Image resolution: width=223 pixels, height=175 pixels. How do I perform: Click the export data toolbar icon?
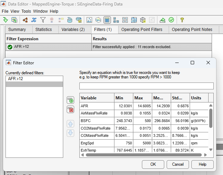(x=163, y=20)
